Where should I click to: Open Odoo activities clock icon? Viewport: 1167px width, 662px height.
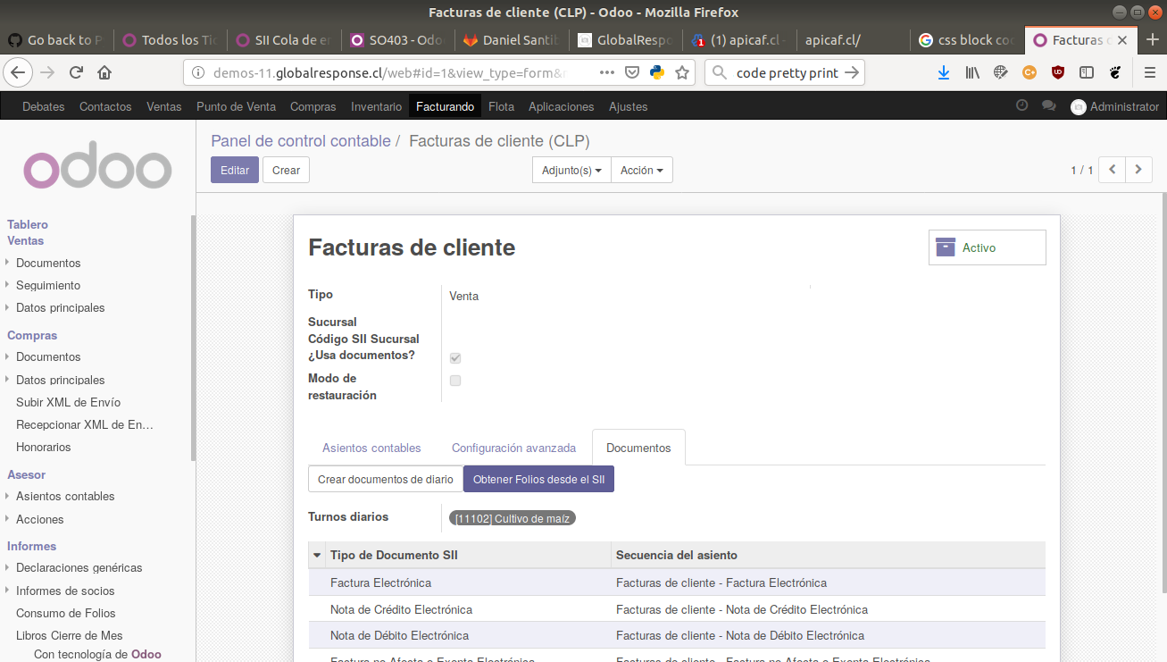[x=1022, y=105]
